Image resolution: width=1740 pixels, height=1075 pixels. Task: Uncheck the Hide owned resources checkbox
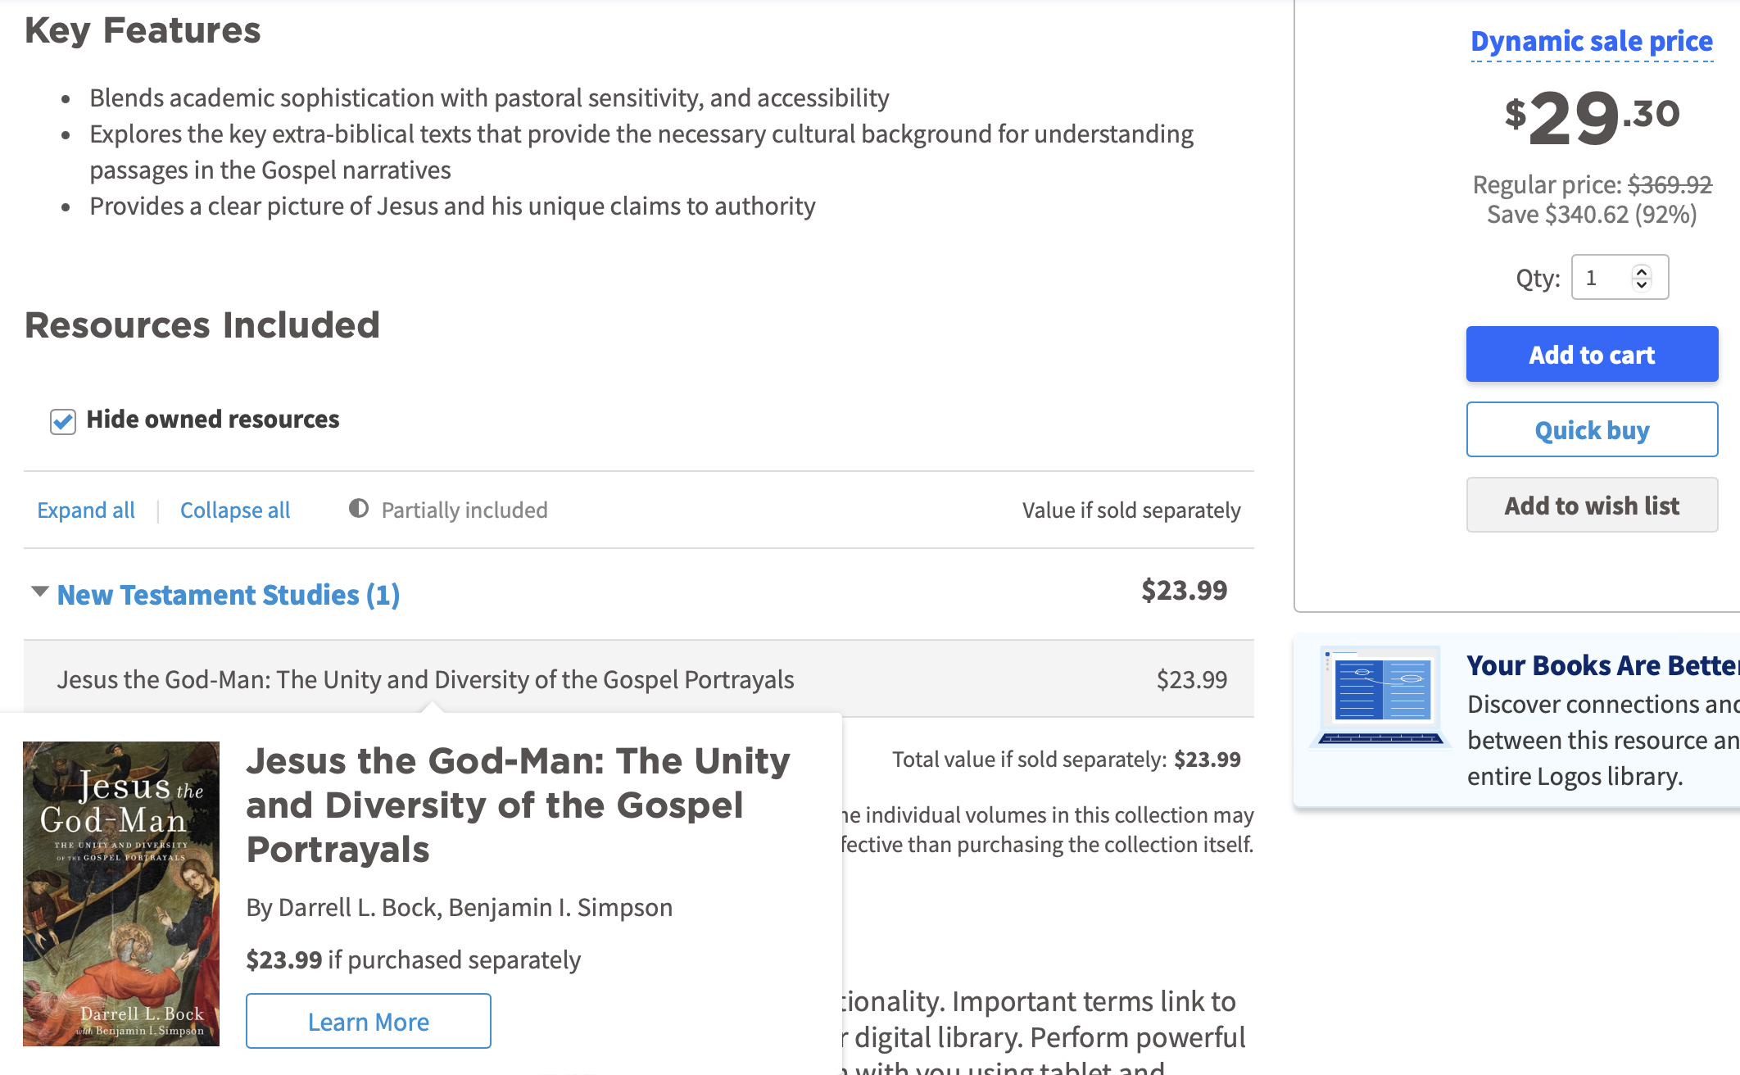[x=63, y=421]
